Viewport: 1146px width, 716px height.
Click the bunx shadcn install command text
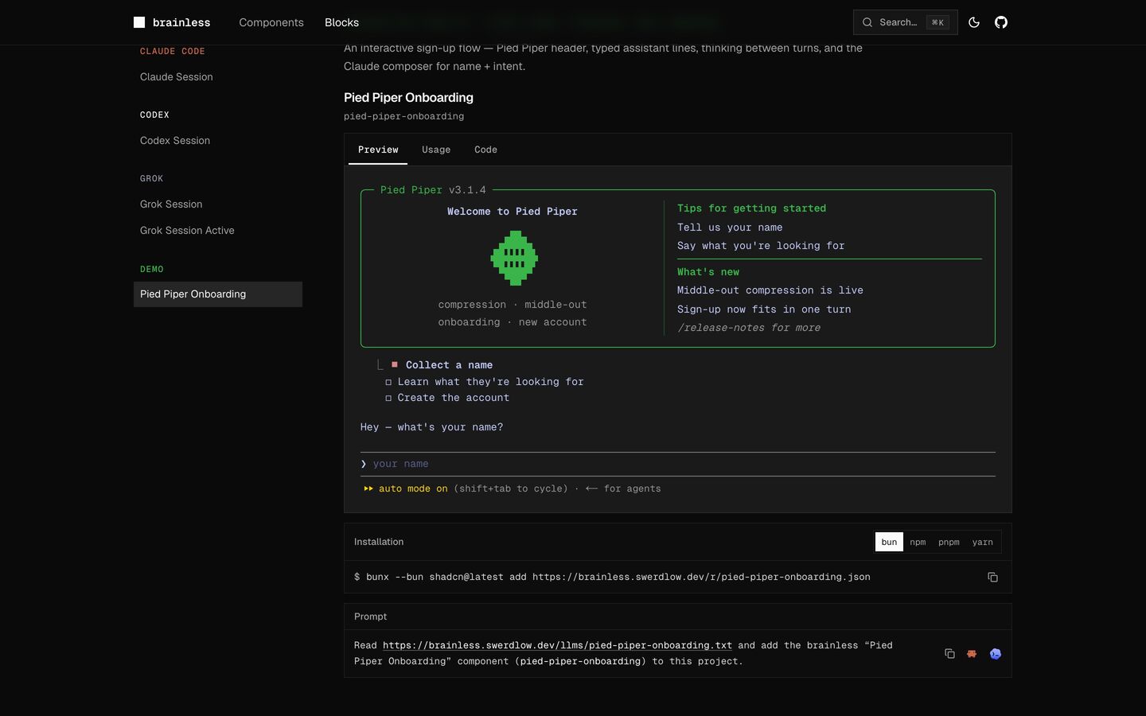[618, 577]
